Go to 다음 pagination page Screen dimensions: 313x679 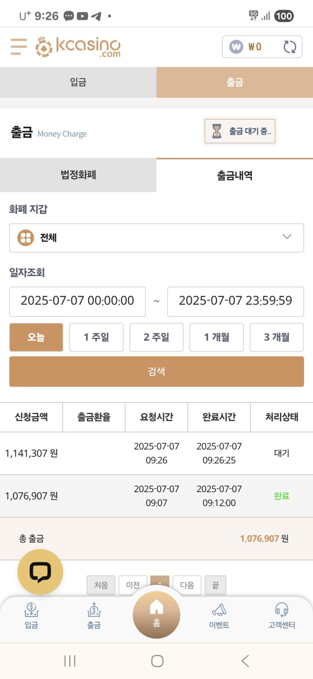pyautogui.click(x=187, y=585)
